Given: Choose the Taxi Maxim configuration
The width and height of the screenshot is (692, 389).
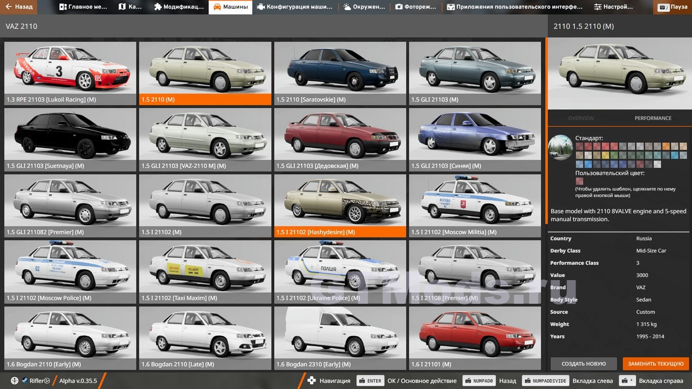Looking at the screenshot, I should (x=205, y=272).
